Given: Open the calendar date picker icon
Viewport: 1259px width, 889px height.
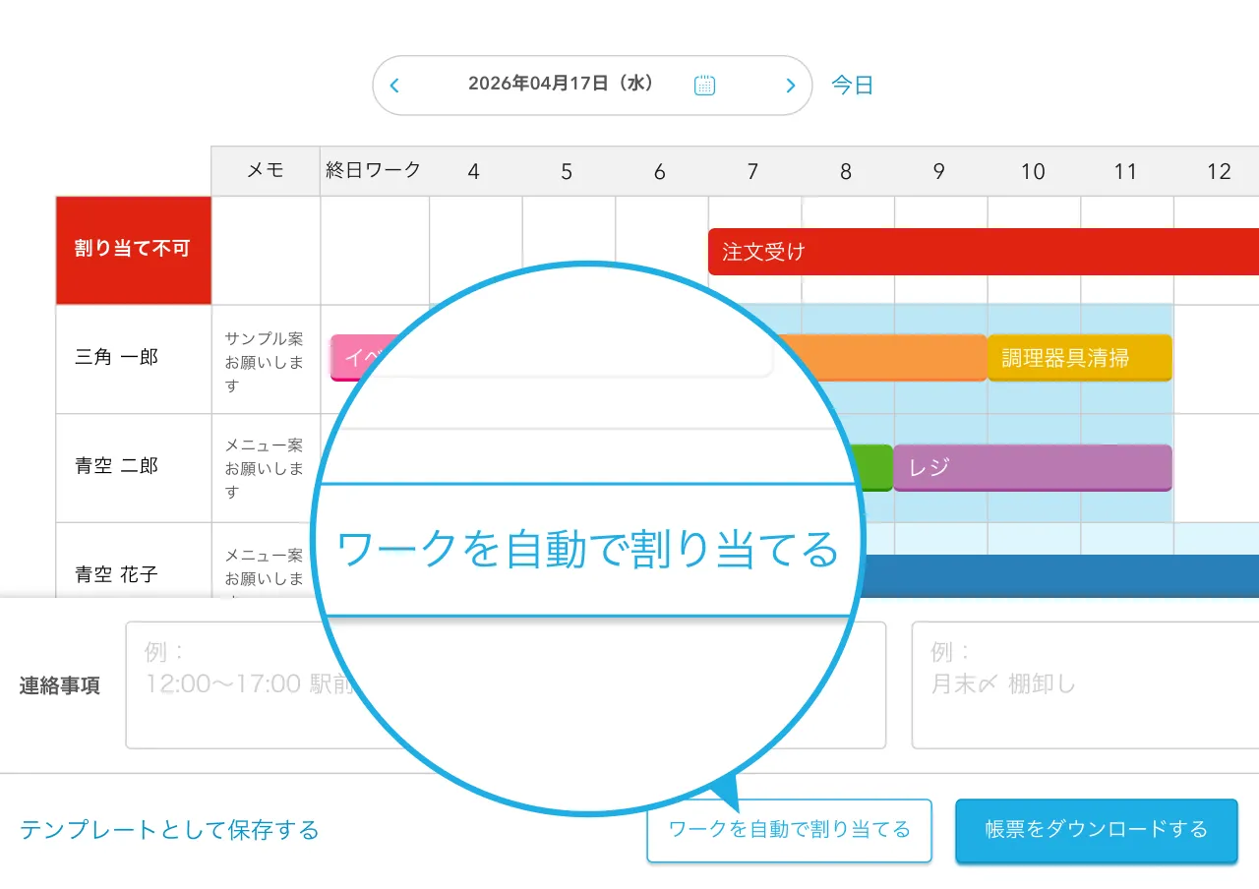Looking at the screenshot, I should (x=704, y=85).
